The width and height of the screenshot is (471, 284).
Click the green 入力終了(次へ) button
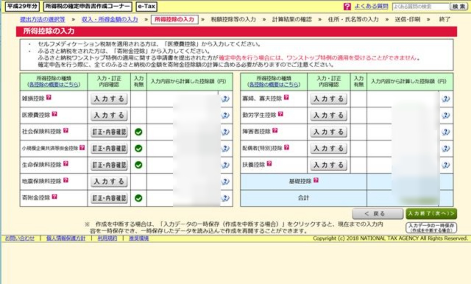click(x=431, y=214)
